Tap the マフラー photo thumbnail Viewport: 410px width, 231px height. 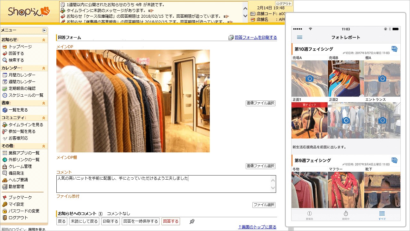(x=346, y=190)
